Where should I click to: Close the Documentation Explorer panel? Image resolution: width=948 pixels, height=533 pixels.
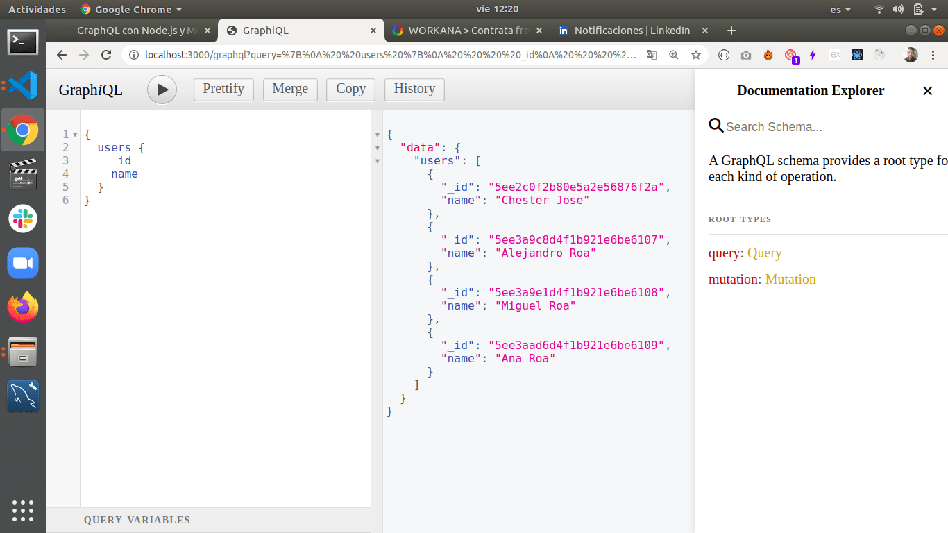pyautogui.click(x=927, y=91)
